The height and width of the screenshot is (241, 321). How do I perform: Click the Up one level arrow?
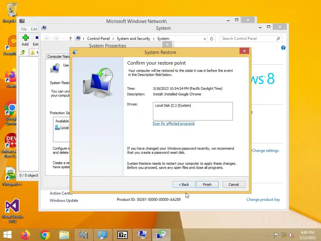[x=71, y=39]
